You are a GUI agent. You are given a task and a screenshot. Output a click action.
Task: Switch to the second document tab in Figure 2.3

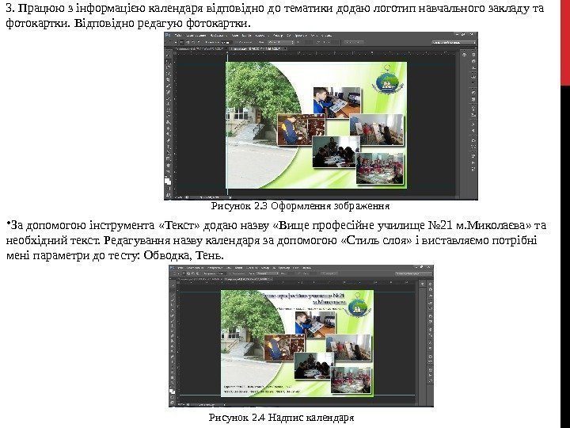click(257, 48)
